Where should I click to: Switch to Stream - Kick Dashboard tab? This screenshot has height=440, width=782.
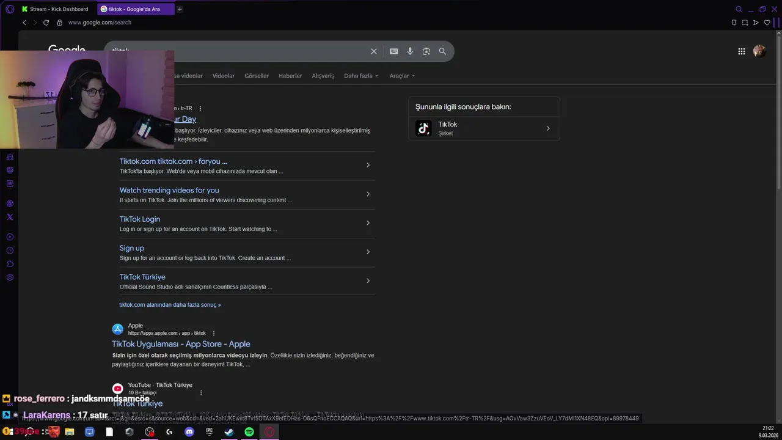(56, 9)
